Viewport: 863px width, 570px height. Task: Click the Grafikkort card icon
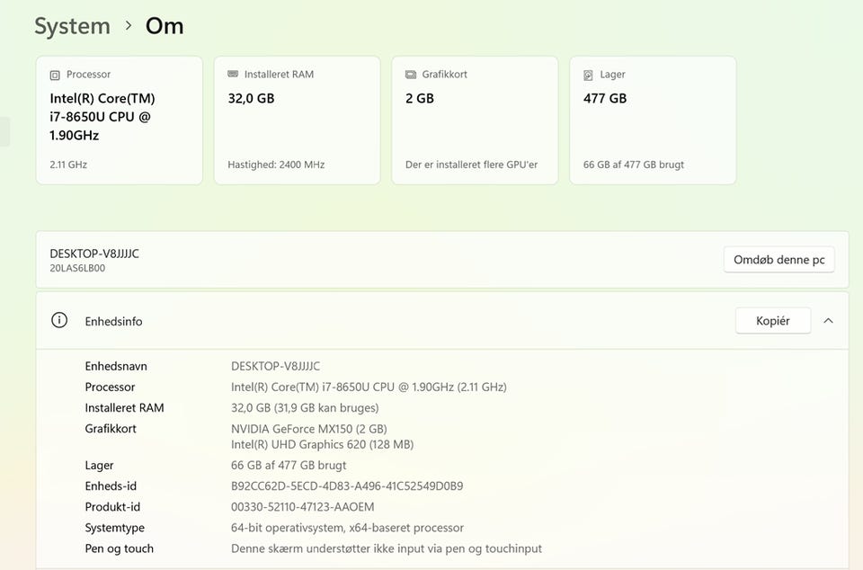pos(411,75)
